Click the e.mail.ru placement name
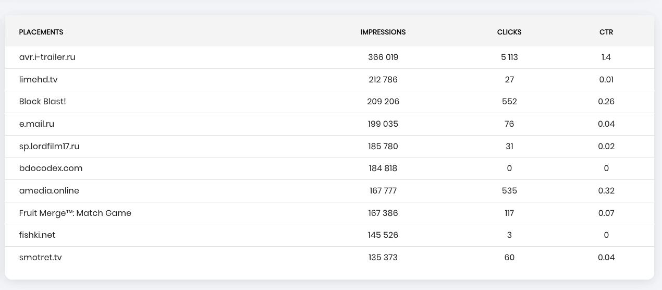Image resolution: width=662 pixels, height=290 pixels. [37, 124]
